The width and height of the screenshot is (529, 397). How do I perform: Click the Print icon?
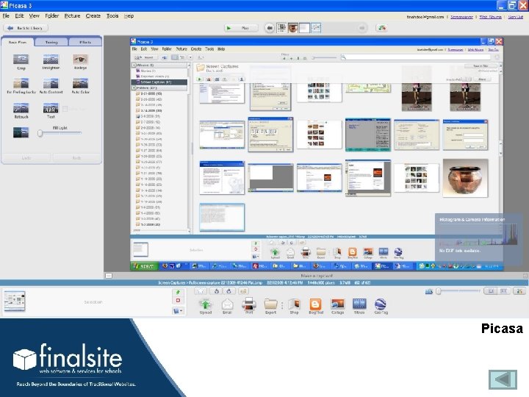click(x=248, y=304)
